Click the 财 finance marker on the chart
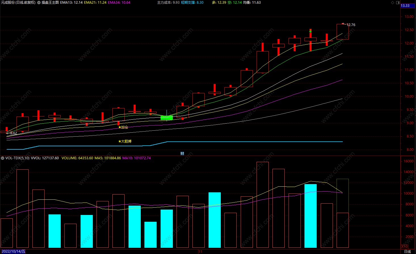 point(182,154)
